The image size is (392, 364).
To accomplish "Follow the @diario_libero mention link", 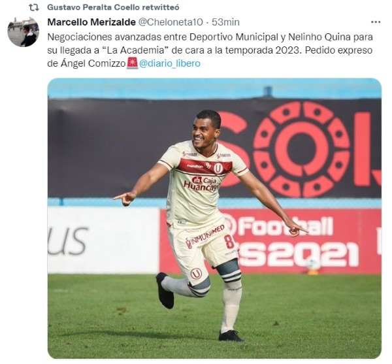I will click(170, 63).
